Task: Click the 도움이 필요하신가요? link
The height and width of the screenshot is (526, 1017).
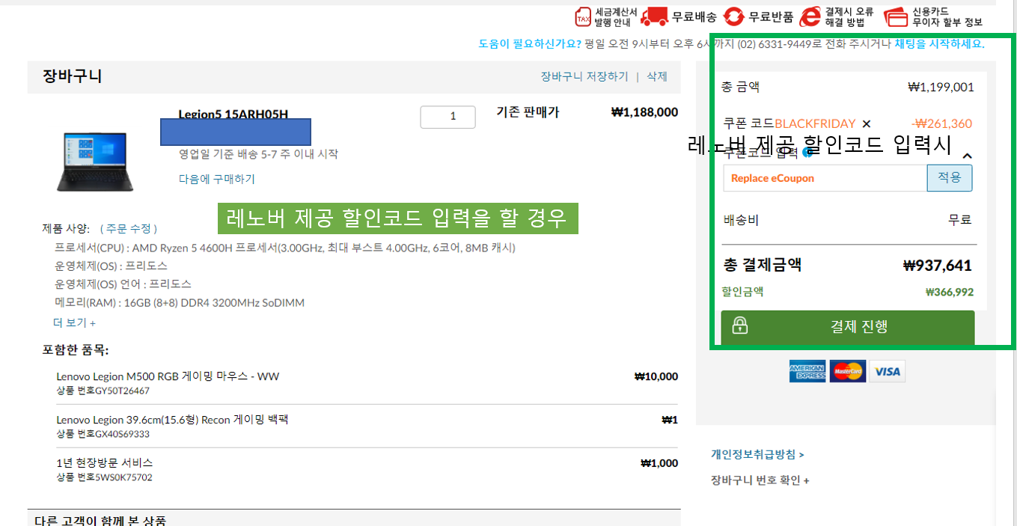Action: click(x=531, y=43)
